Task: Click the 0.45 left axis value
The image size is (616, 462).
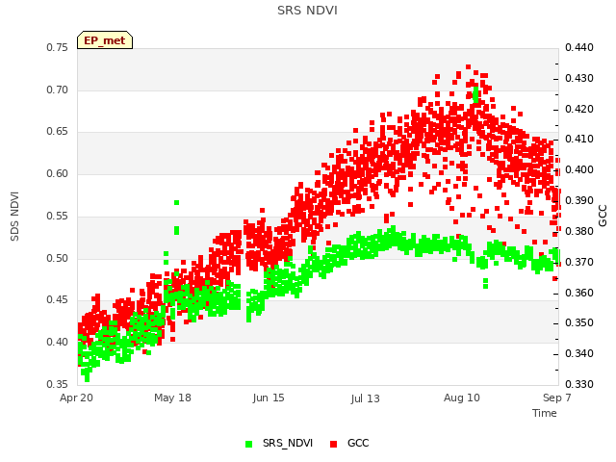Action: [57, 299]
